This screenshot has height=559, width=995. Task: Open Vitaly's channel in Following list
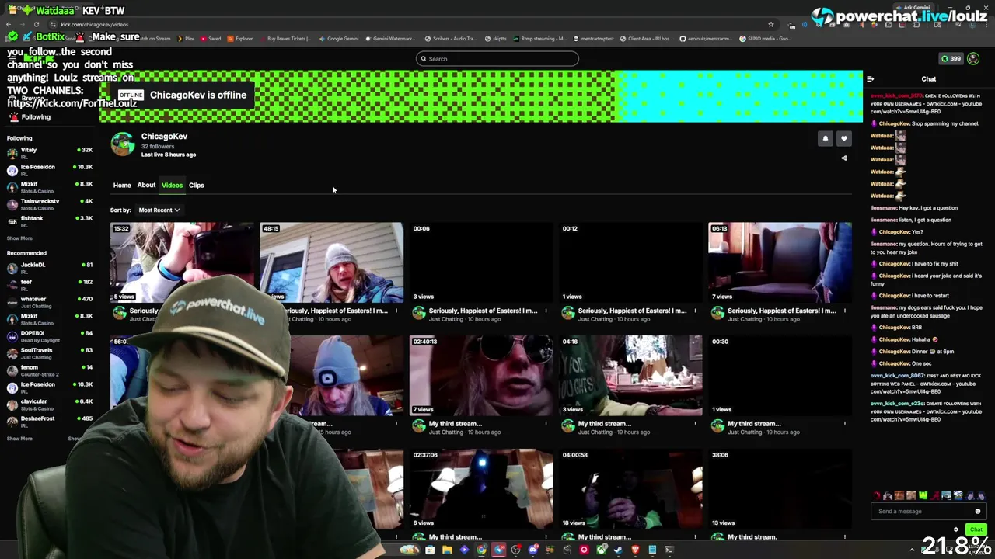[50, 153]
